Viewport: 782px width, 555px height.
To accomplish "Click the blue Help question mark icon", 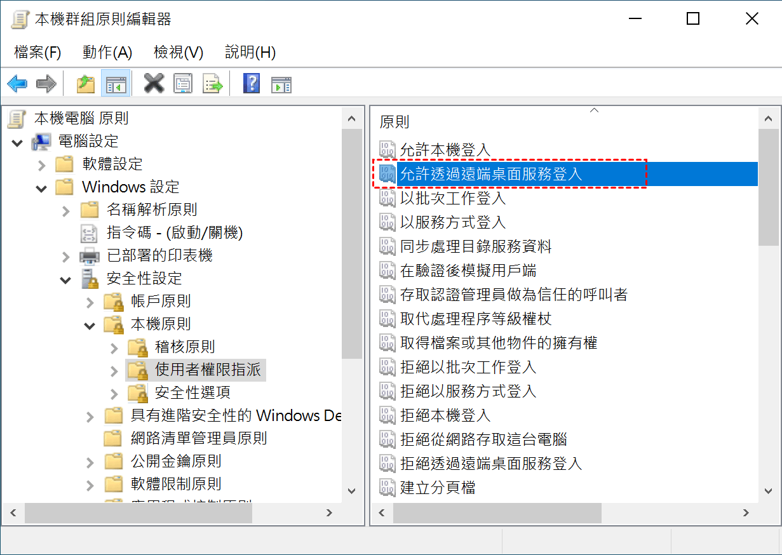I will (252, 83).
